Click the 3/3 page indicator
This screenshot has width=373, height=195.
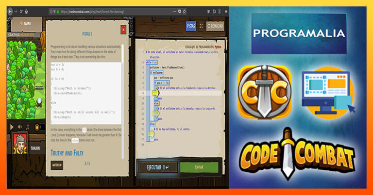pyautogui.click(x=87, y=163)
